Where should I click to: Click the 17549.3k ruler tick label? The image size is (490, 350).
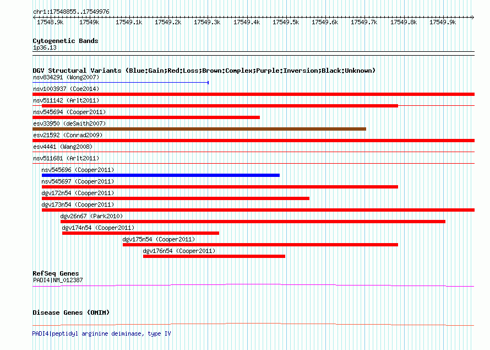pyautogui.click(x=207, y=22)
